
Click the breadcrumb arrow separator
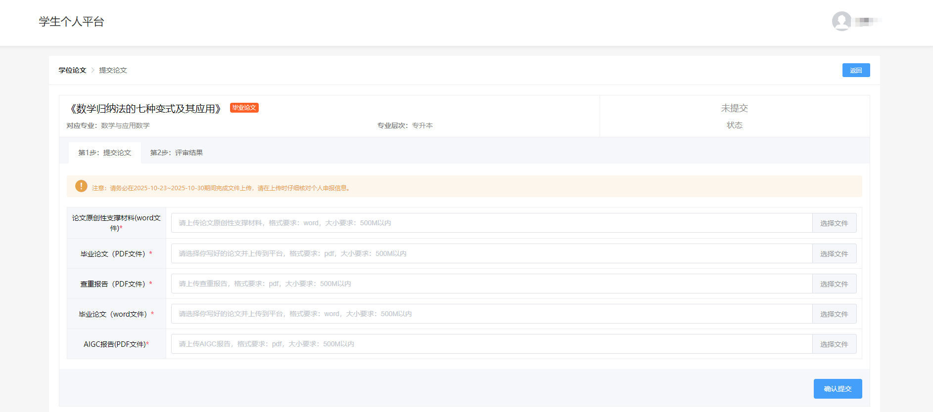click(x=93, y=70)
